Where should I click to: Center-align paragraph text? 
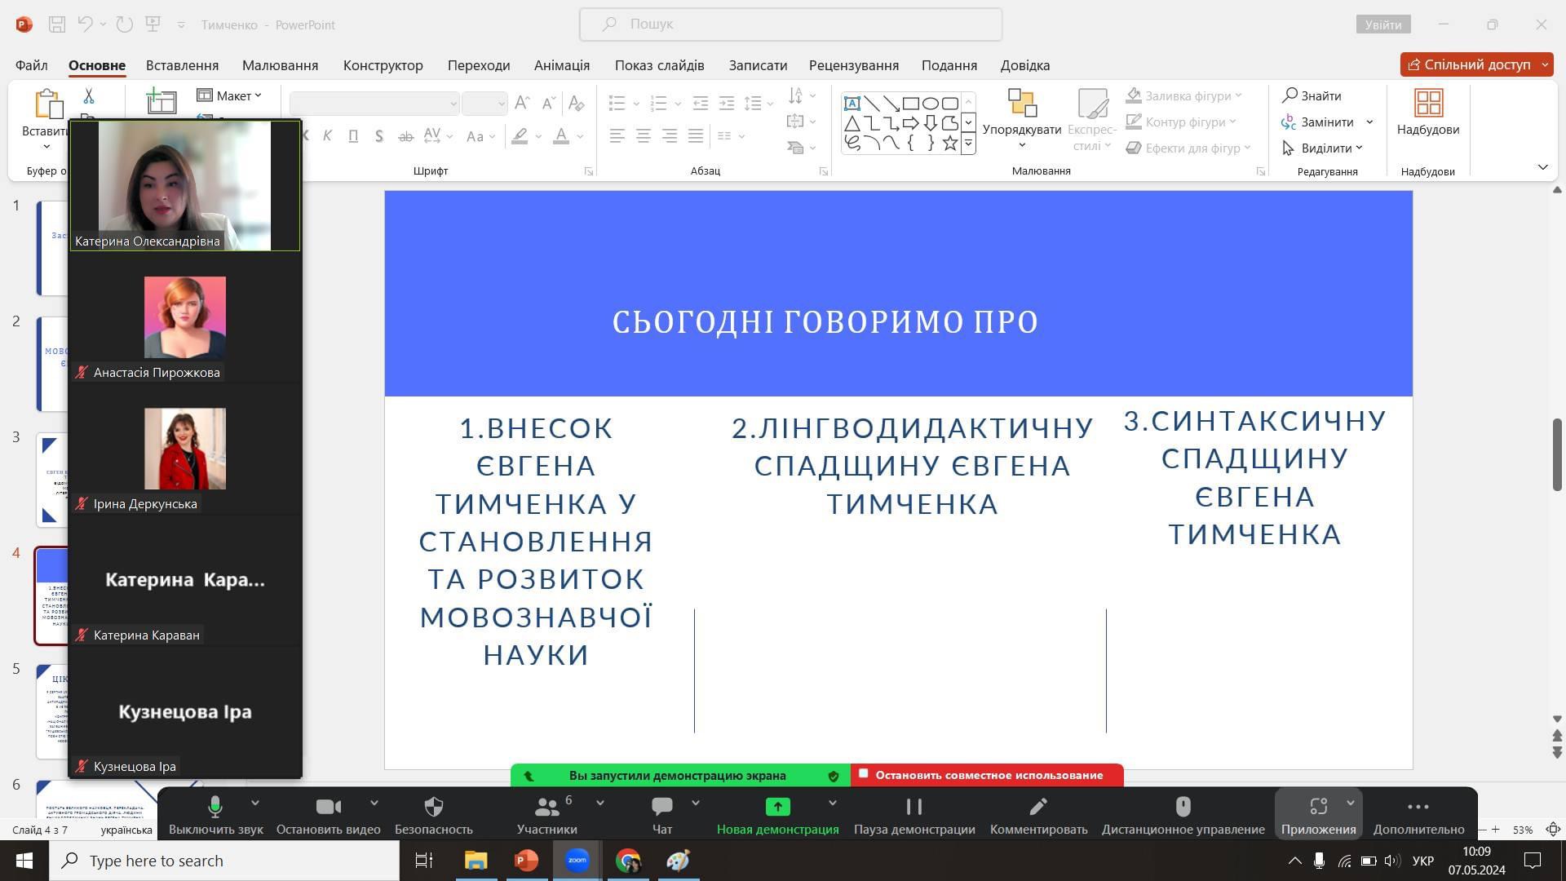pos(644,136)
